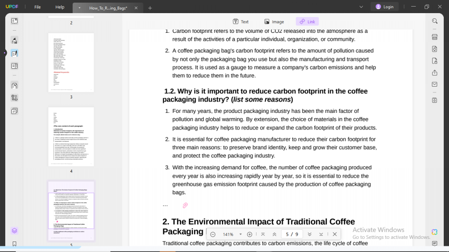Open the Protect PDF lock icon

pos(435,61)
